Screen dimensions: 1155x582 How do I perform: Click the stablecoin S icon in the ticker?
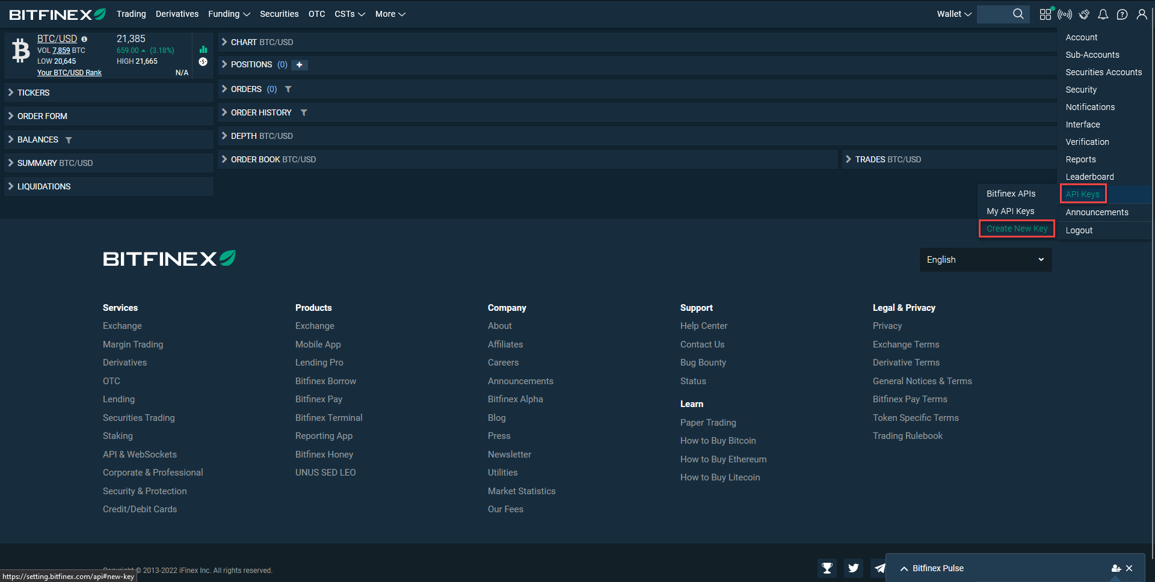tap(203, 61)
